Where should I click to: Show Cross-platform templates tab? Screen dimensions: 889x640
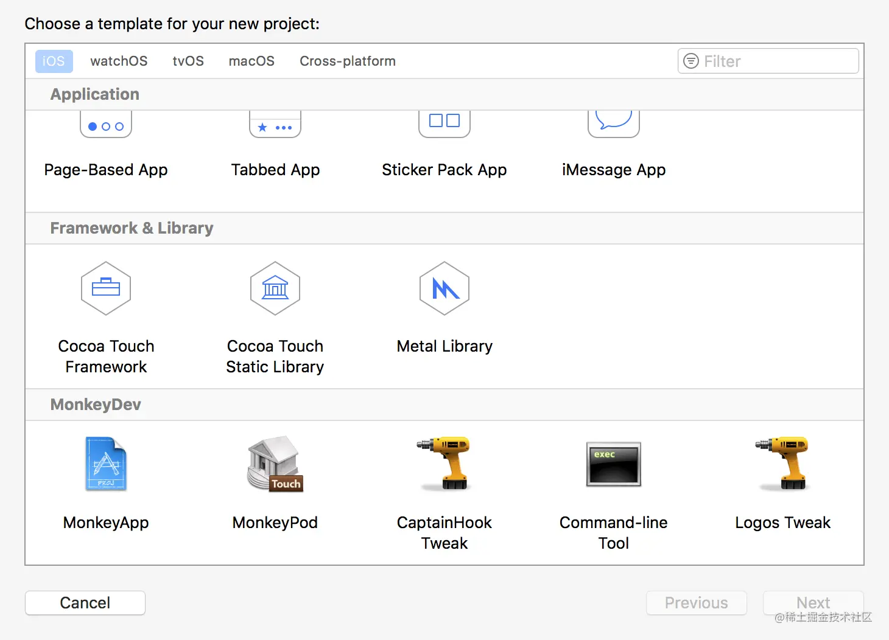(348, 61)
